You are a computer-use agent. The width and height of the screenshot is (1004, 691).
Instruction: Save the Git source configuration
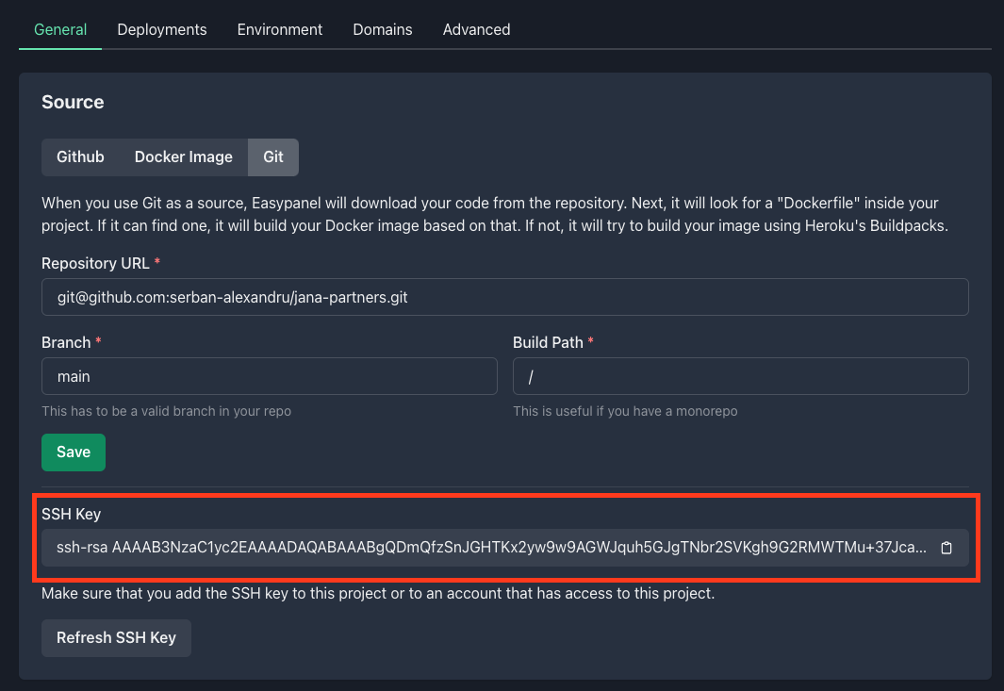click(73, 452)
